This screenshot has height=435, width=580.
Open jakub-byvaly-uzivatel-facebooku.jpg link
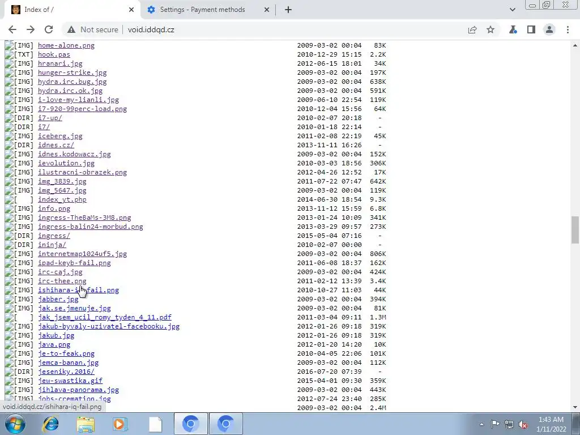[109, 326]
